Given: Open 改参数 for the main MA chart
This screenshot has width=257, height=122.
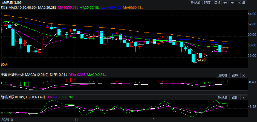Looking at the screenshot, I should [x=195, y=3].
